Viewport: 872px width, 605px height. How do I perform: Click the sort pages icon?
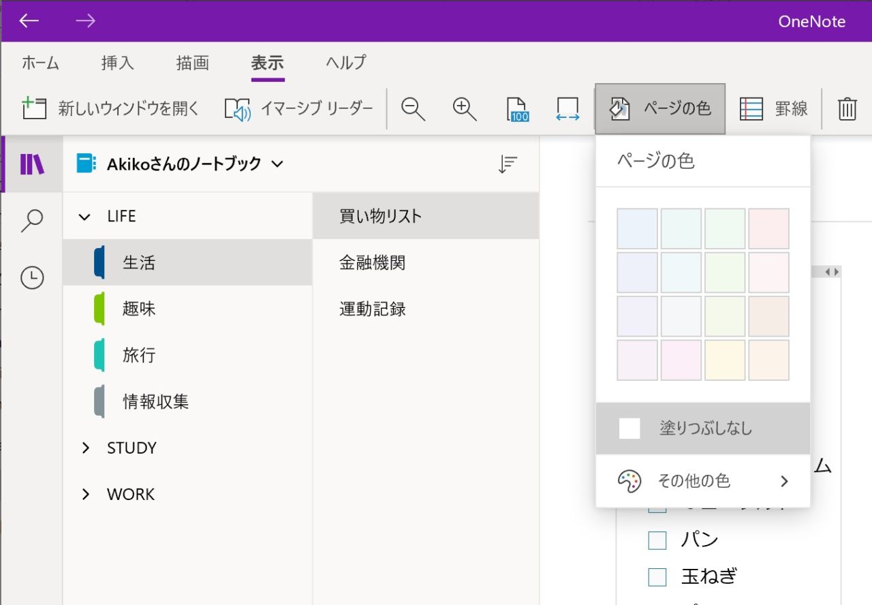coord(508,164)
